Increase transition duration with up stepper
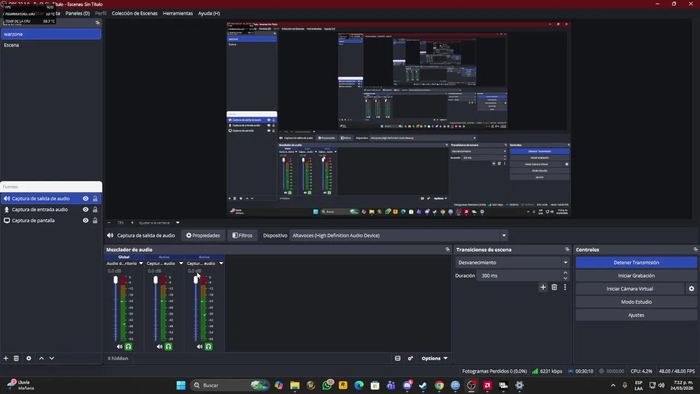The image size is (700, 394). [565, 273]
